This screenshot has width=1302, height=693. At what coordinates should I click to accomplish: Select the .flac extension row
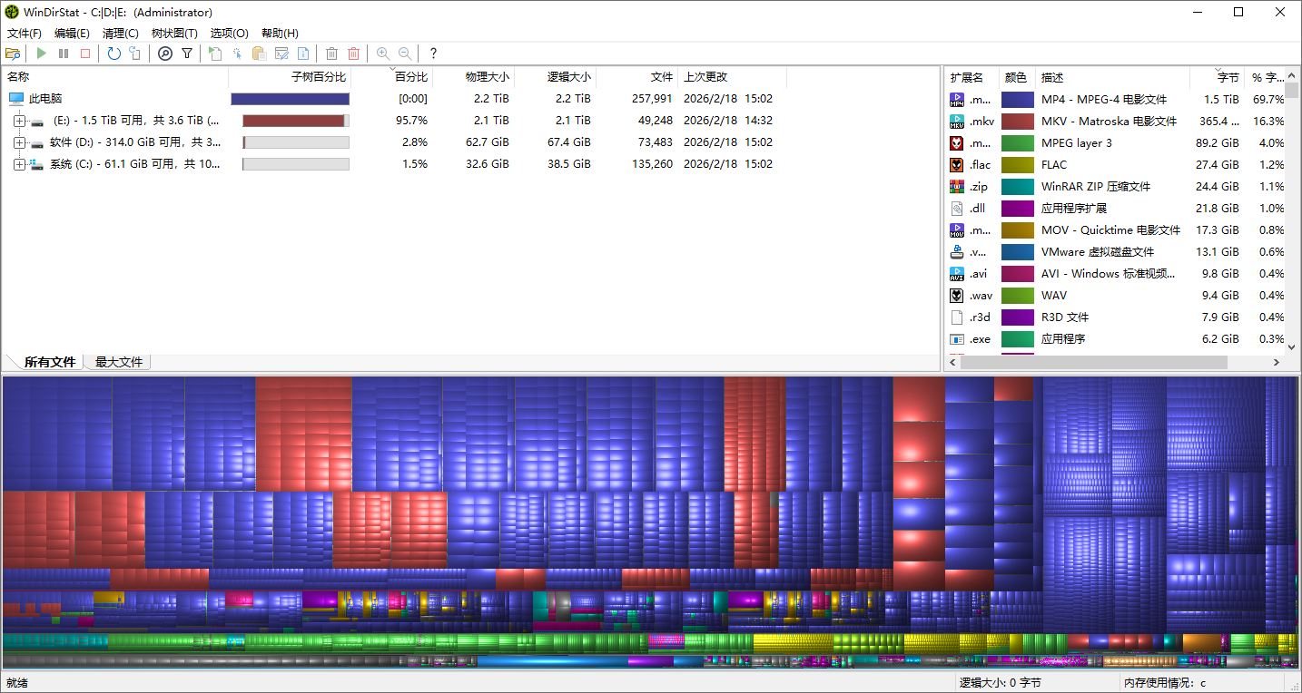point(980,165)
